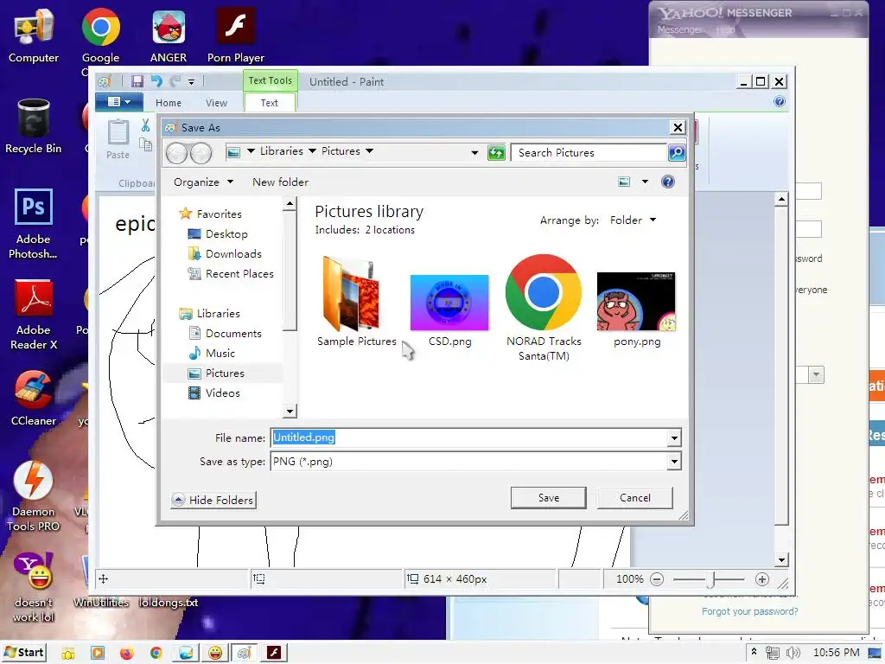The width and height of the screenshot is (885, 664).
Task: Open the Text tab in Paint
Action: 270,103
